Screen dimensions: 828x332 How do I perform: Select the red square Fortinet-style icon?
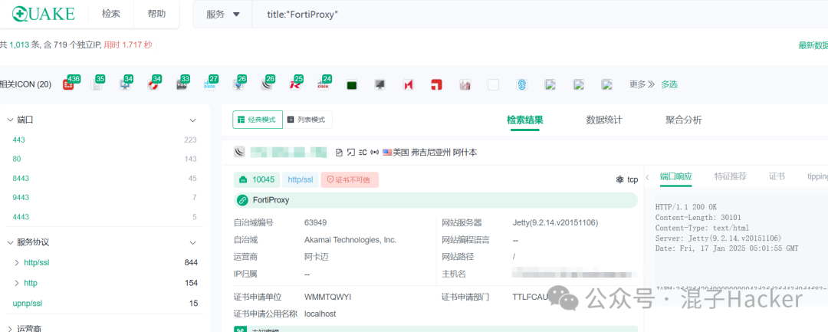pyautogui.click(x=436, y=84)
